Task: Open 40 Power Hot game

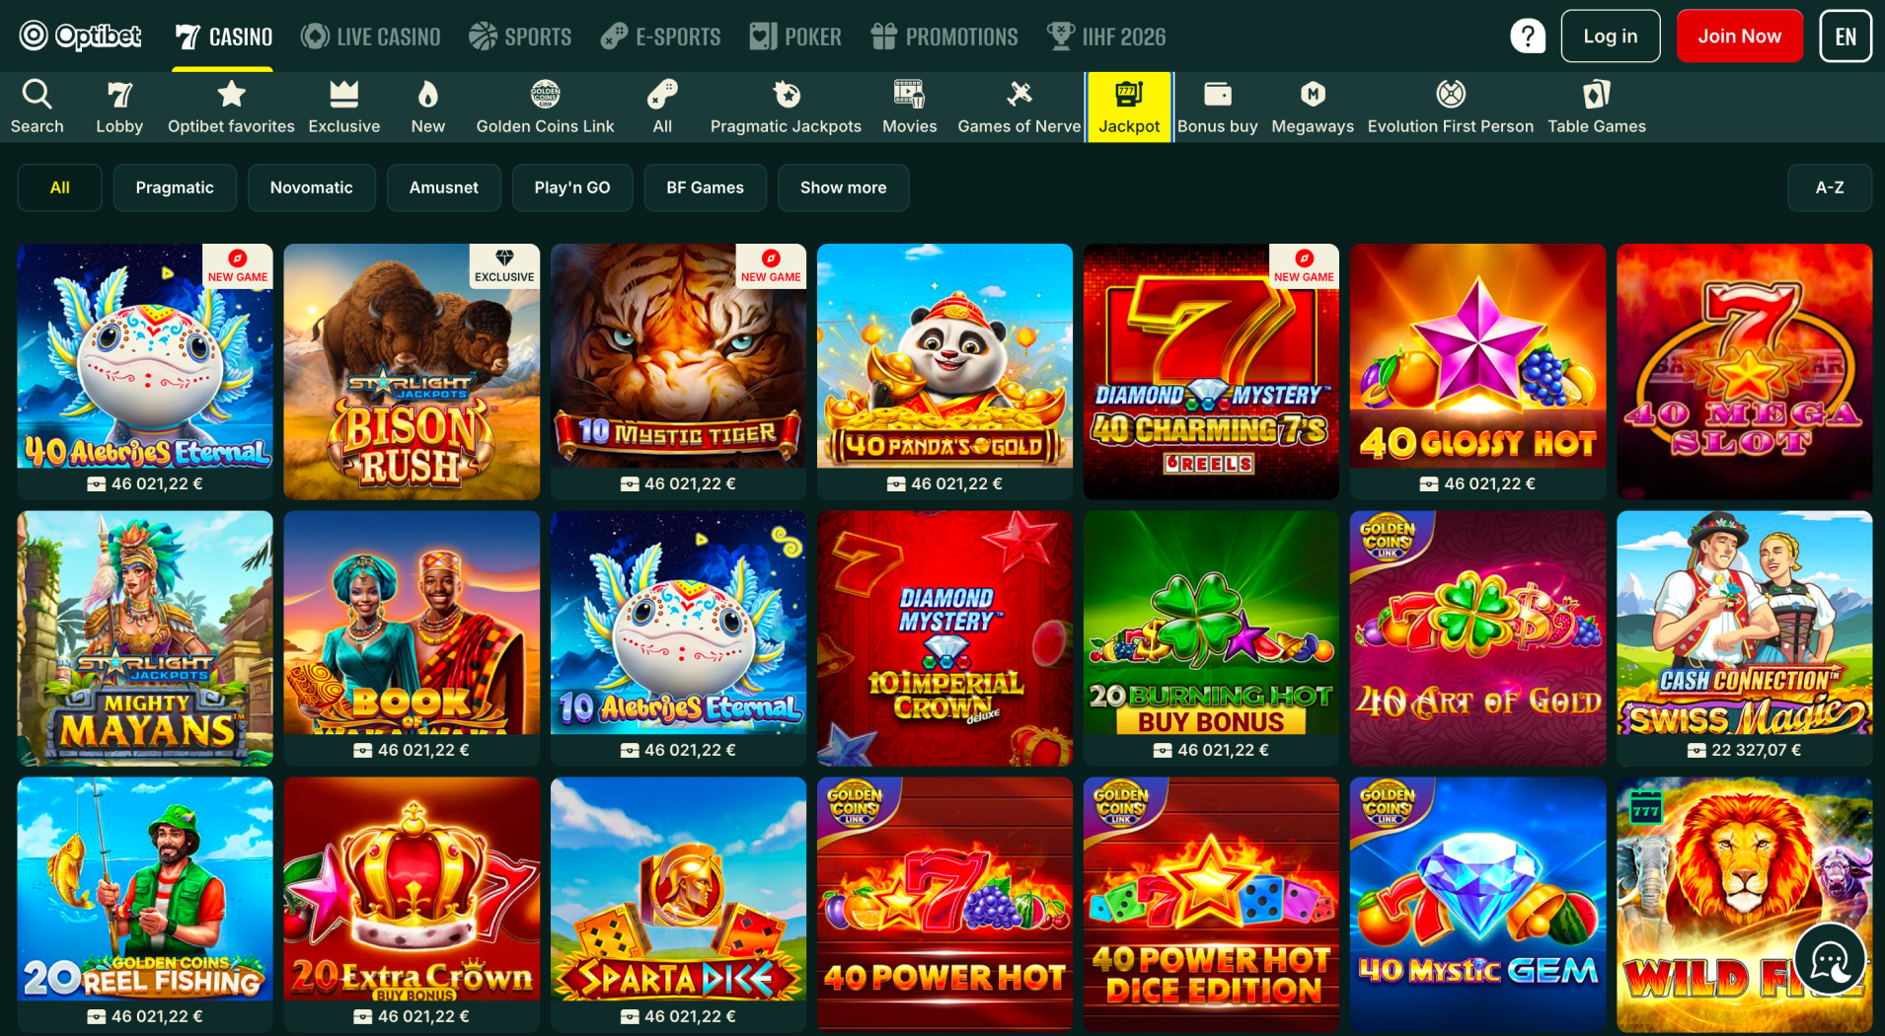Action: [944, 905]
